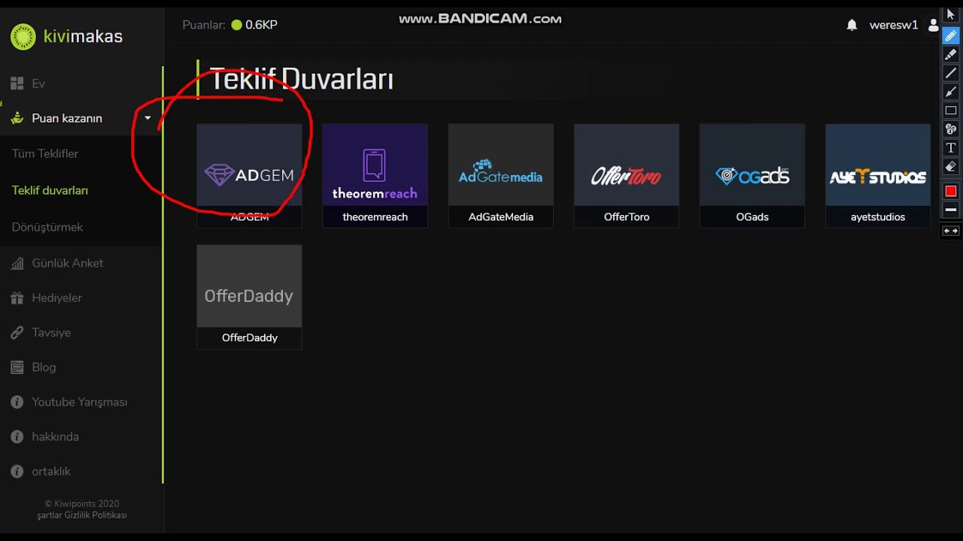The width and height of the screenshot is (963, 541).
Task: Click the OfferToro caption text
Action: click(x=627, y=217)
